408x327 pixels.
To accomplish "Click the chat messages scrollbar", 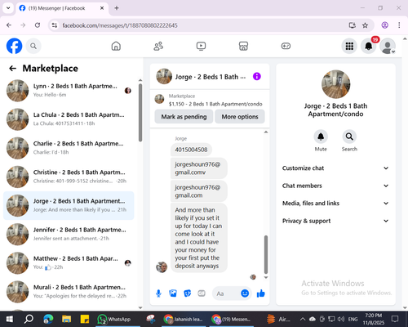I will 266,255.
